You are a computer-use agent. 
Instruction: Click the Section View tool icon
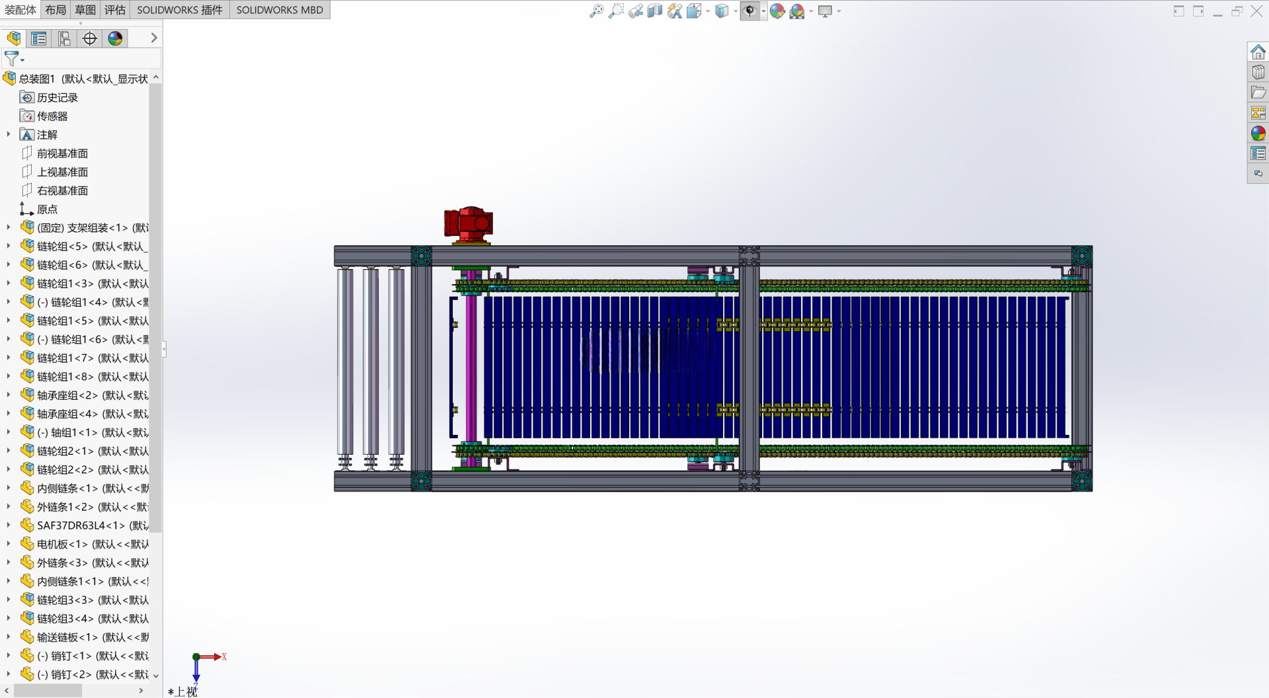(x=654, y=11)
